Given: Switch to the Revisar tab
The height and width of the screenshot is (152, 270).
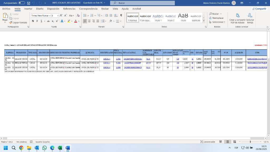Looking at the screenshot, I should tap(105, 9).
